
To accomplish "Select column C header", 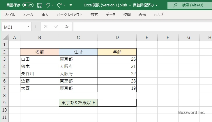I will click(78, 37).
